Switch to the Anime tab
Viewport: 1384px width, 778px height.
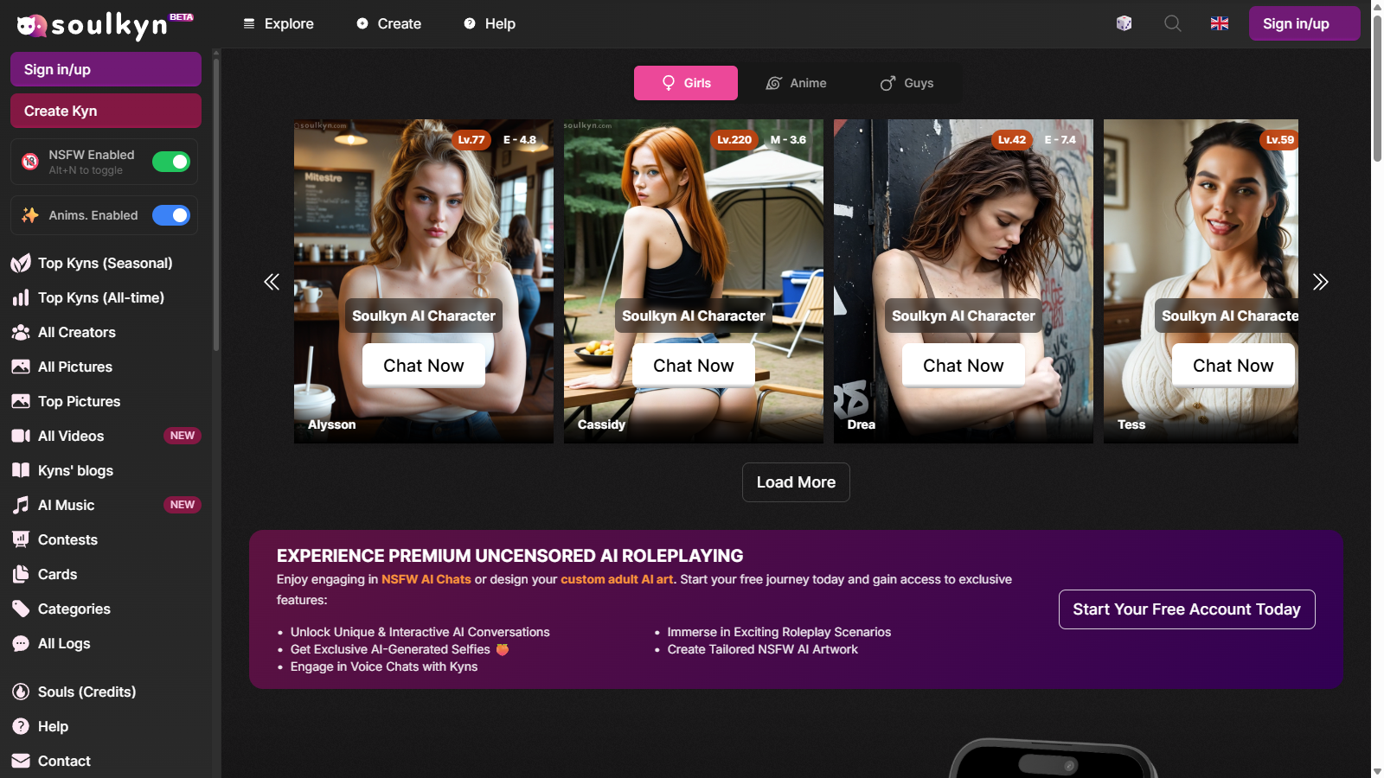796,83
